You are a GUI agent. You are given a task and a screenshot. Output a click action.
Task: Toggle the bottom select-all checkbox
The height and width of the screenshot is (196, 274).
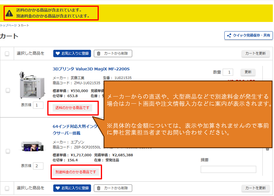[7, 188]
